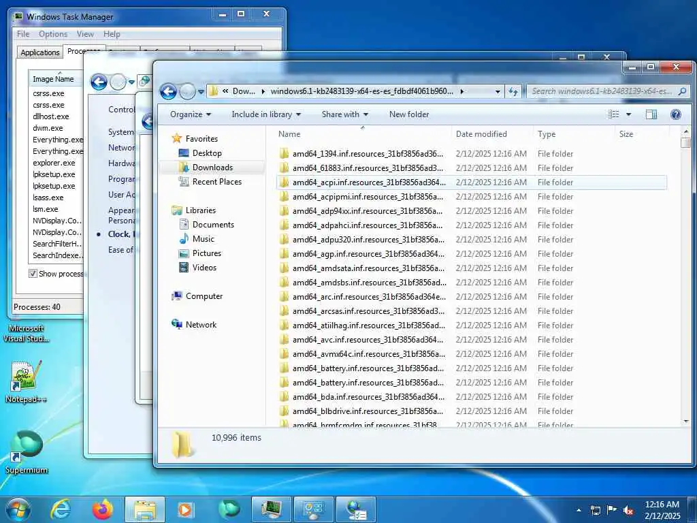Click the taskbar clock and date
697x523 pixels.
(662, 510)
